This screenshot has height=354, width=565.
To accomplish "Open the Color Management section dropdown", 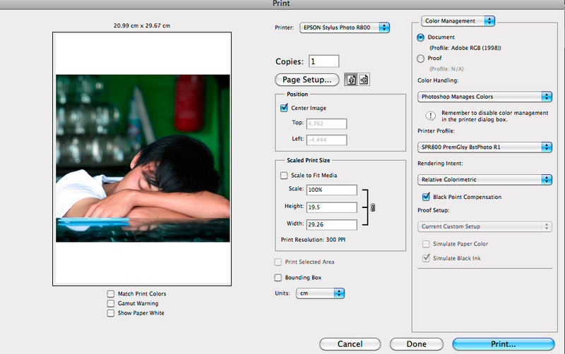I will [x=458, y=21].
